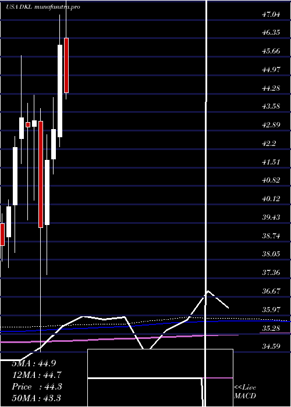This screenshot has width=291, height=407.
Task: Click the 44.97 price axis label
Action: [x=271, y=70]
